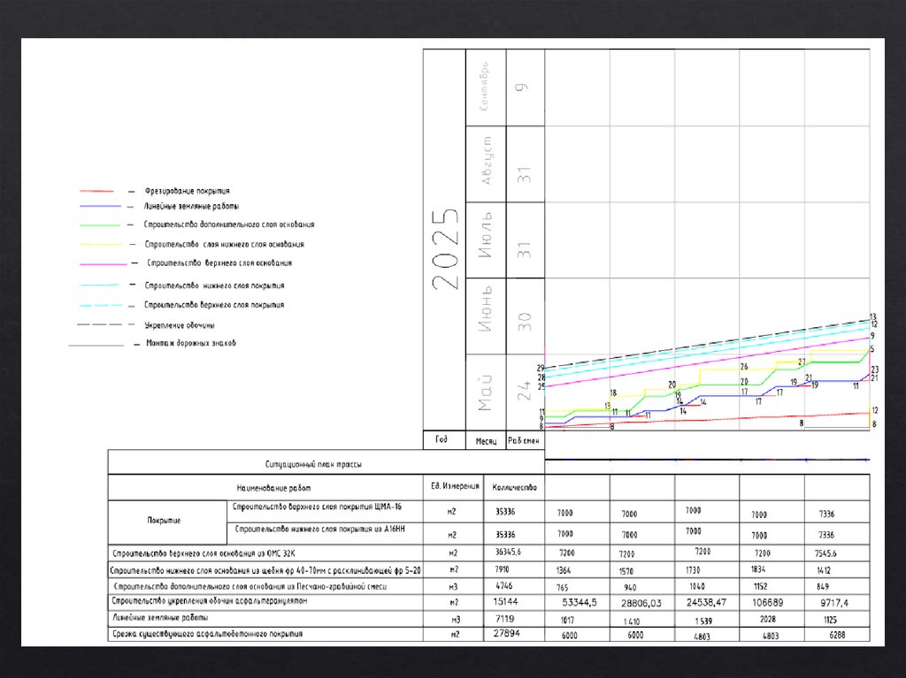The image size is (906, 678).
Task: Click legend entry 'Монтаж дорожных знаков'
Action: 191,343
